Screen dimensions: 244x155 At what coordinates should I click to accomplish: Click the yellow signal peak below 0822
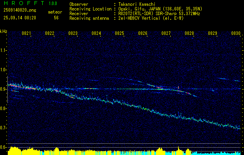pos(57,151)
